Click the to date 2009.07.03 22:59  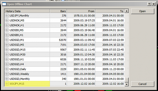coord(113,40)
